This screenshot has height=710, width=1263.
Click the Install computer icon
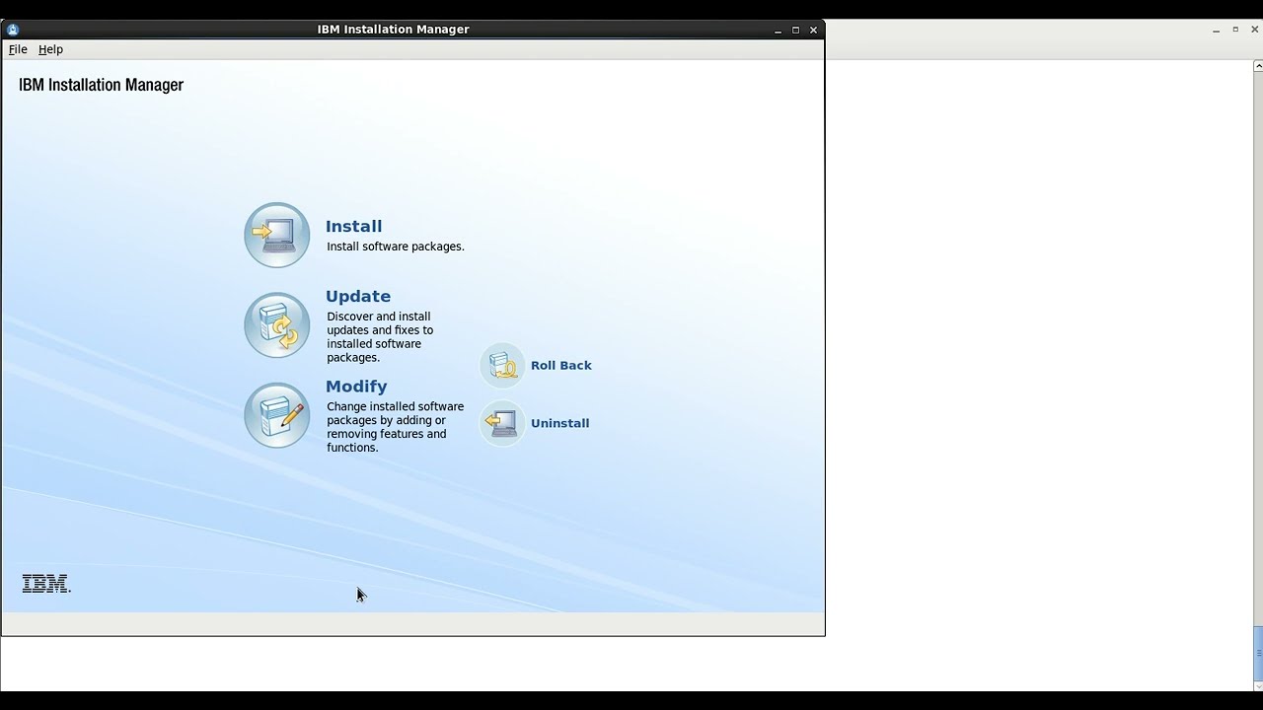277,235
